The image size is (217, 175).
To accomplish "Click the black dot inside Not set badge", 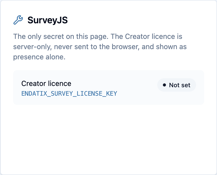I will click(x=164, y=85).
